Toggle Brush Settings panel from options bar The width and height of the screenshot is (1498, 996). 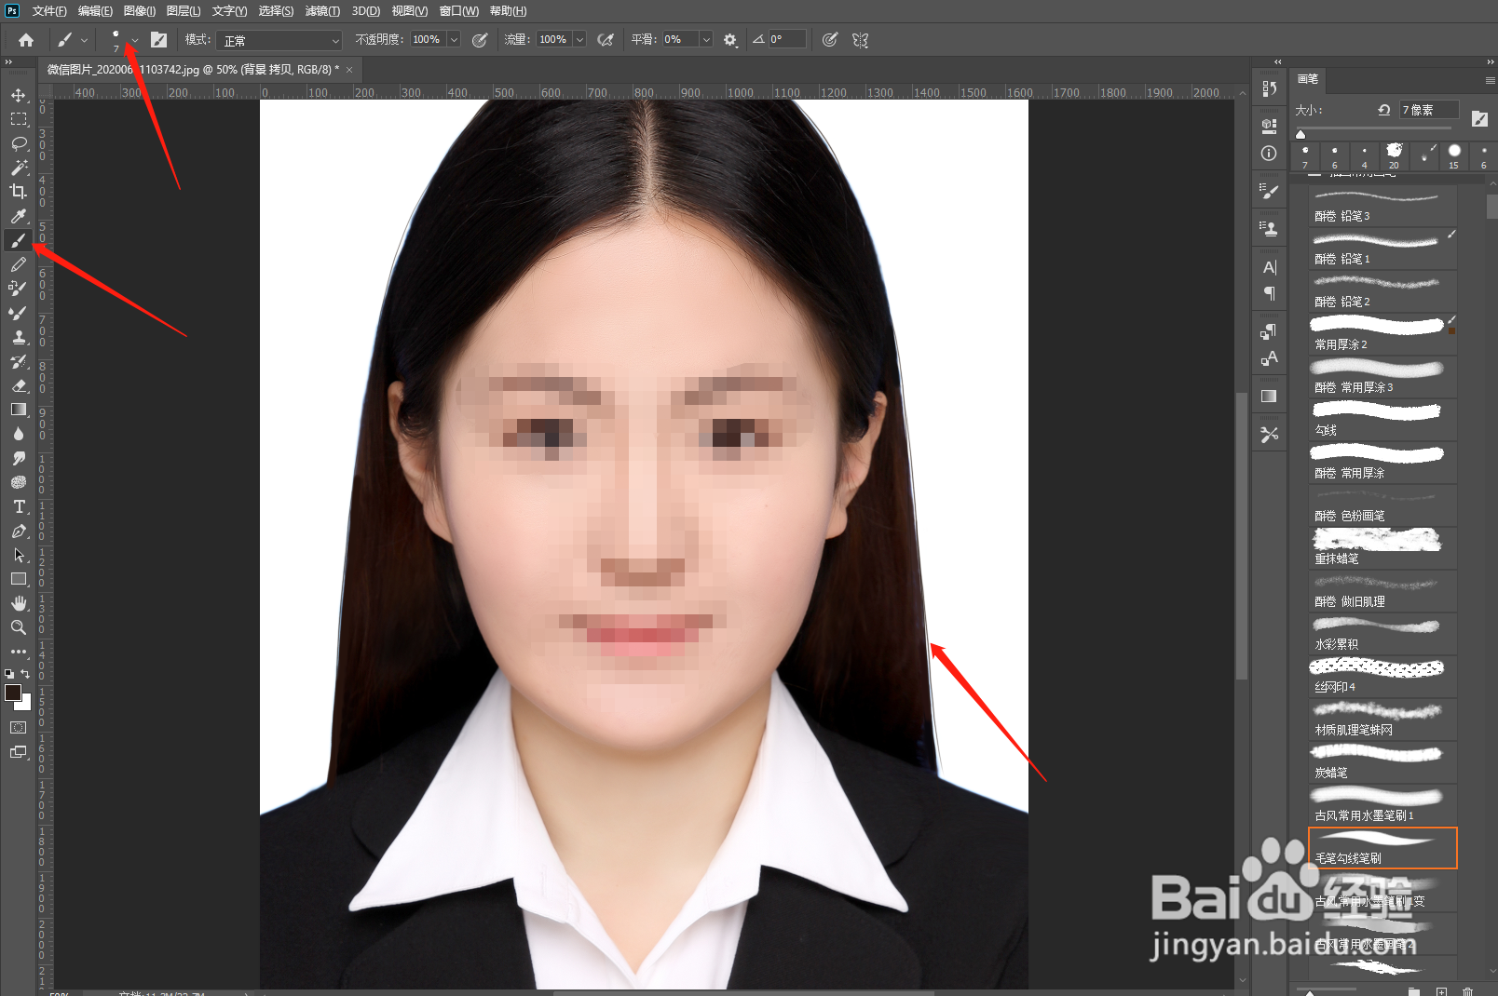[159, 40]
